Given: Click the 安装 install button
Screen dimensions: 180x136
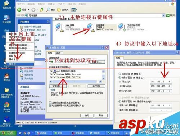Looking at the screenshot, I should [58, 86].
